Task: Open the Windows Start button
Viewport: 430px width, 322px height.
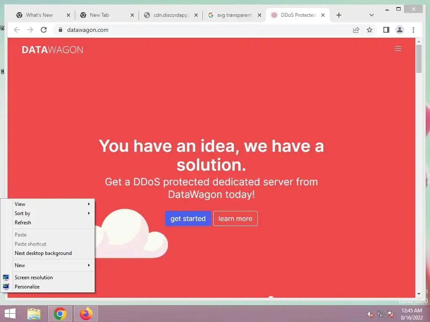Action: (x=10, y=314)
